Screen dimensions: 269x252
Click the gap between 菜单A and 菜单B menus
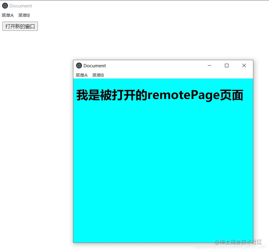pos(16,15)
